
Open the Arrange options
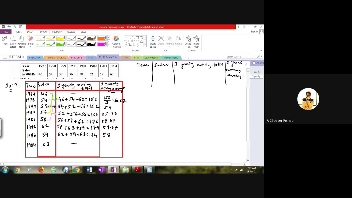169,41
